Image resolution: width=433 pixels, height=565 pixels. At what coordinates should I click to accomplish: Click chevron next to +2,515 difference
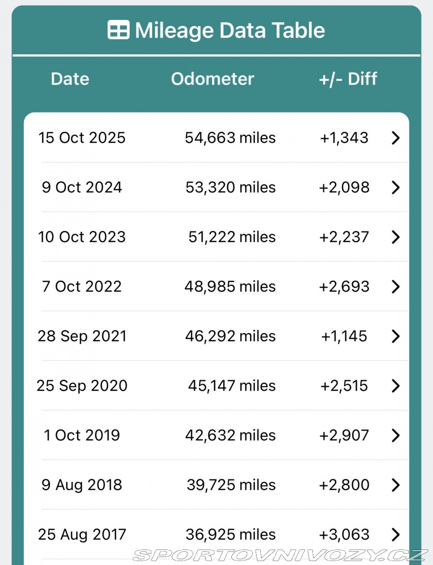coord(395,386)
